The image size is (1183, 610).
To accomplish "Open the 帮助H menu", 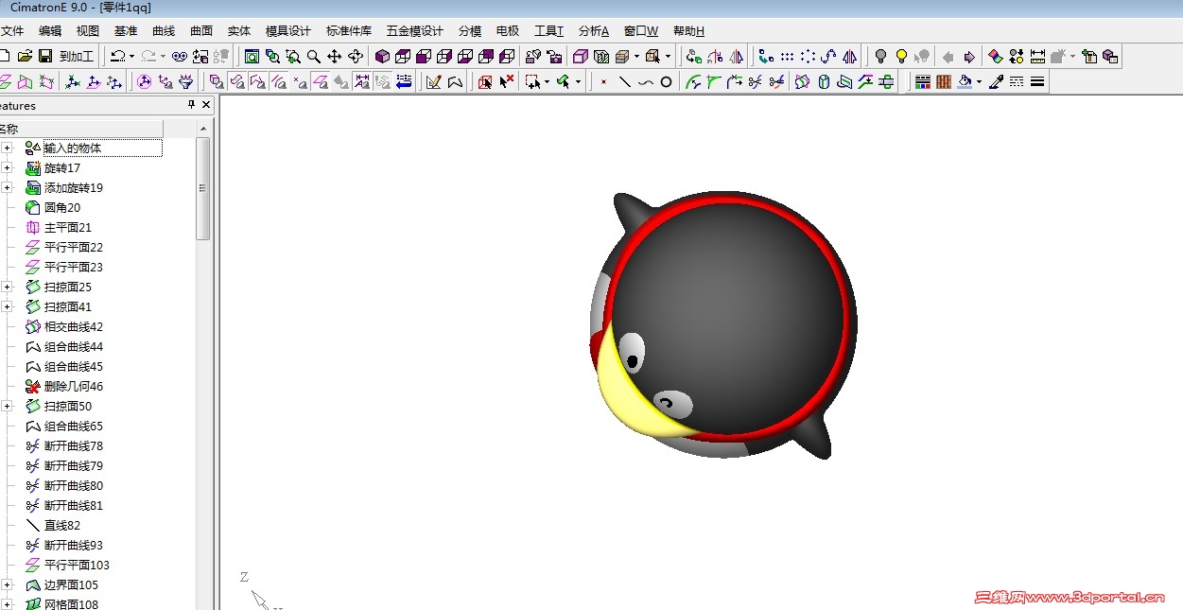I will [x=689, y=31].
